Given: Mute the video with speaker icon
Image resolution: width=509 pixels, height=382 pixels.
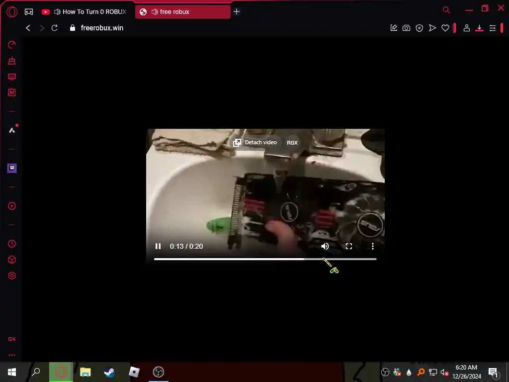Looking at the screenshot, I should pyautogui.click(x=325, y=247).
